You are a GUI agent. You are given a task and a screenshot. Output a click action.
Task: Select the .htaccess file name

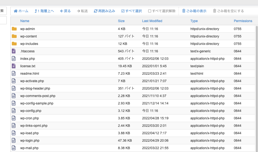27,51
